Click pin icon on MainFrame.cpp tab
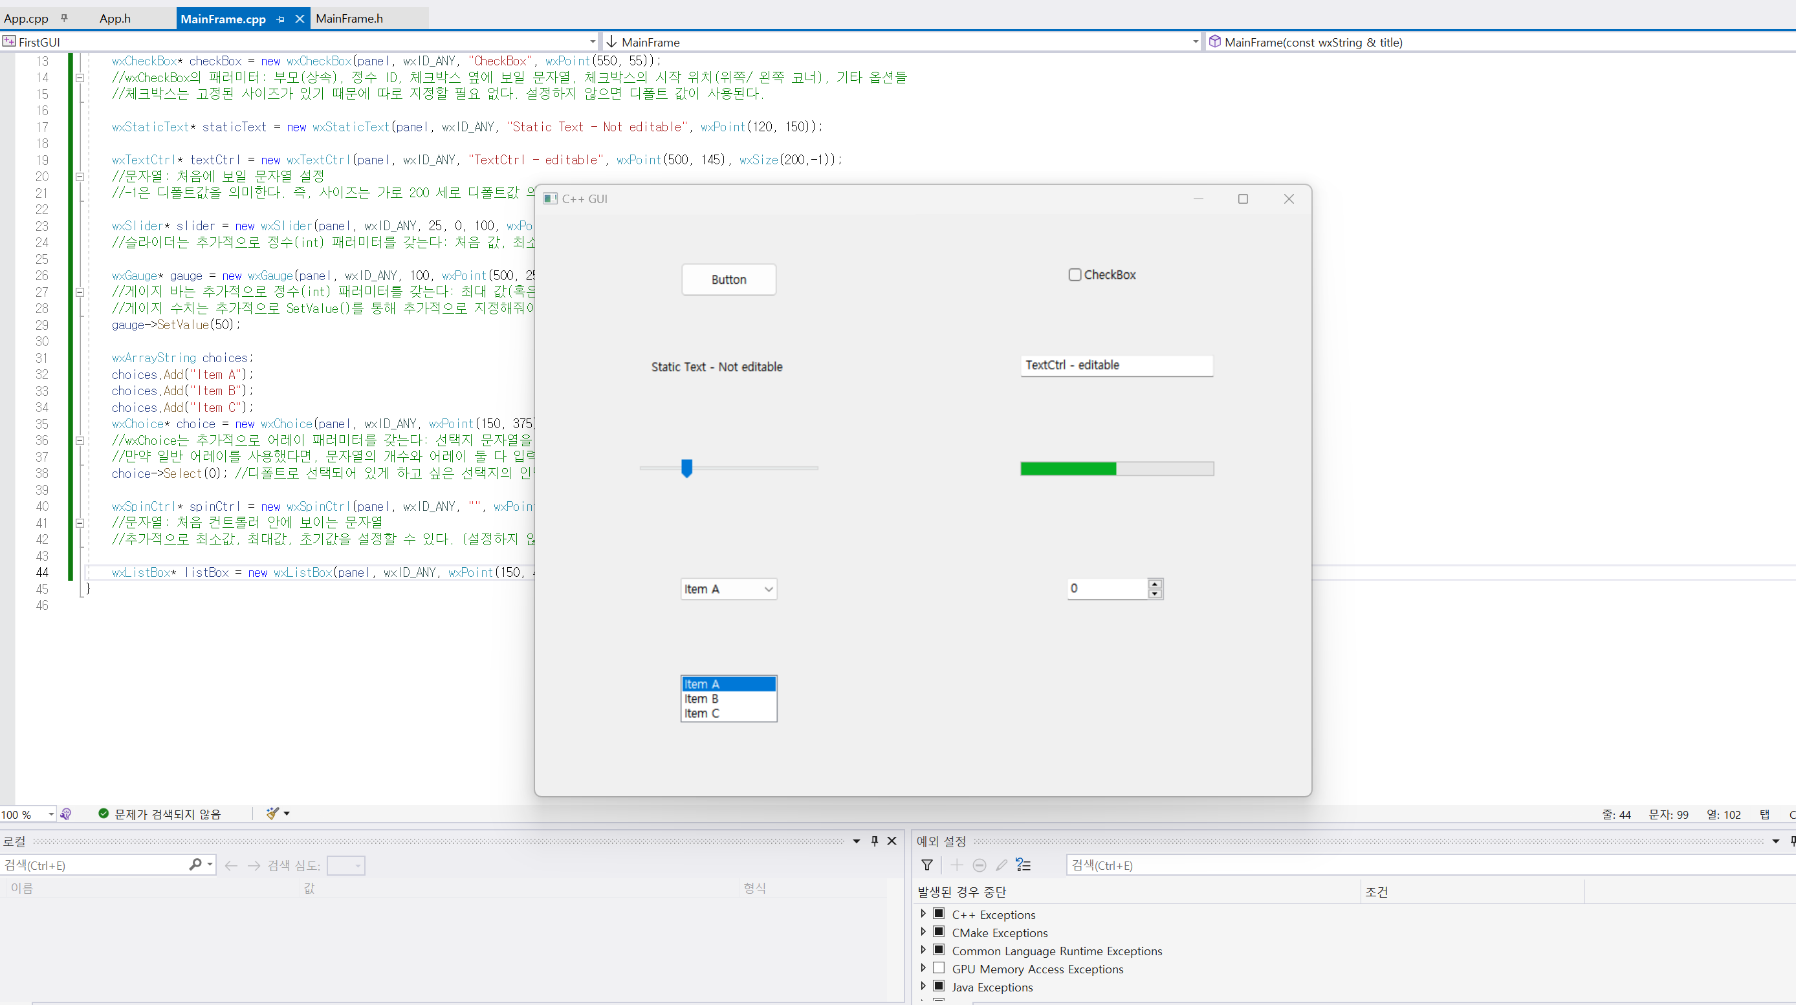 coord(280,19)
